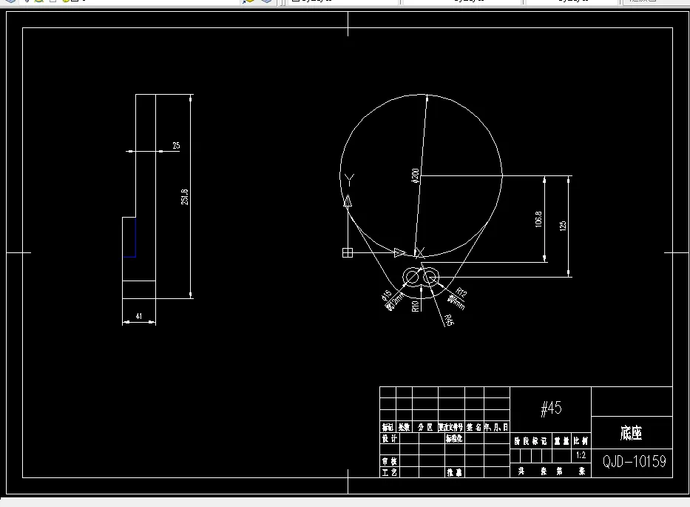Viewport: 690px width, 507px height.
Task: Click the 设计 title block cell
Action: [390, 438]
